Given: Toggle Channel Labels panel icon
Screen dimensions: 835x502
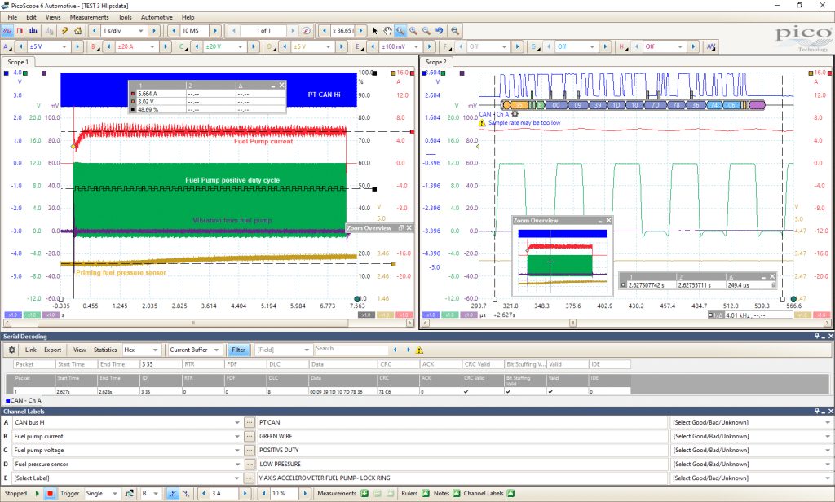Looking at the screenshot, I should tap(510, 494).
